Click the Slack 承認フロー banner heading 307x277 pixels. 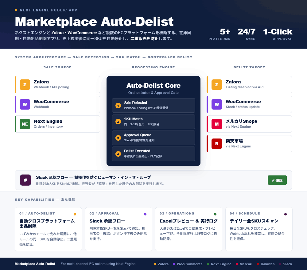point(93,177)
